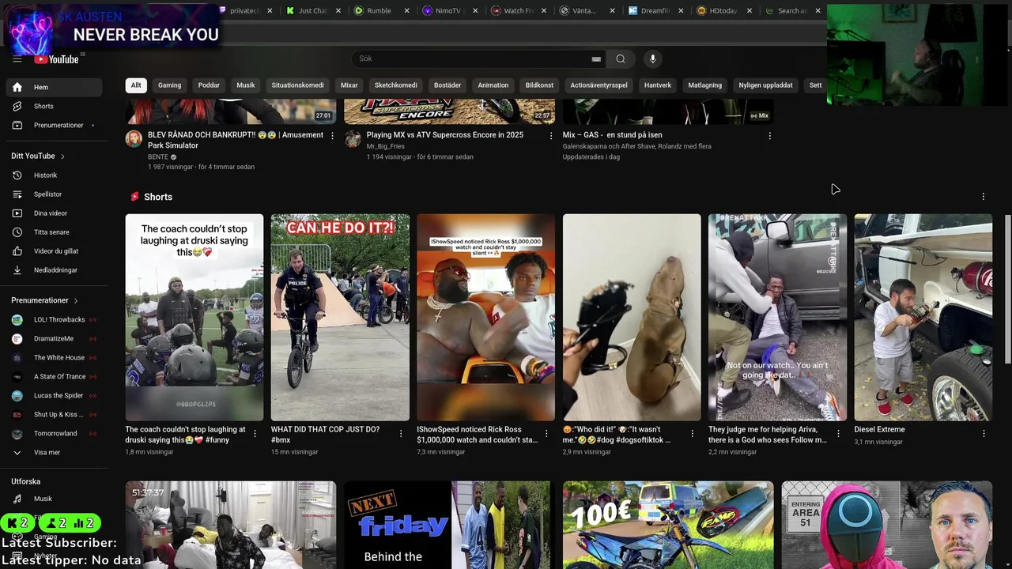Image resolution: width=1012 pixels, height=569 pixels.
Task: Select the Animation filter chip
Action: point(493,85)
